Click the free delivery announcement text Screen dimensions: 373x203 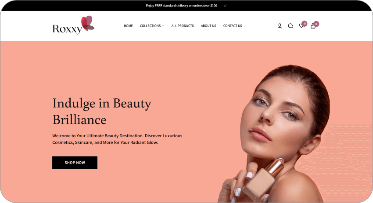(x=182, y=5)
